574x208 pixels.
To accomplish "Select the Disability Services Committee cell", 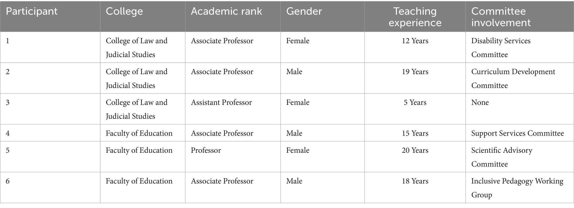I will point(501,47).
